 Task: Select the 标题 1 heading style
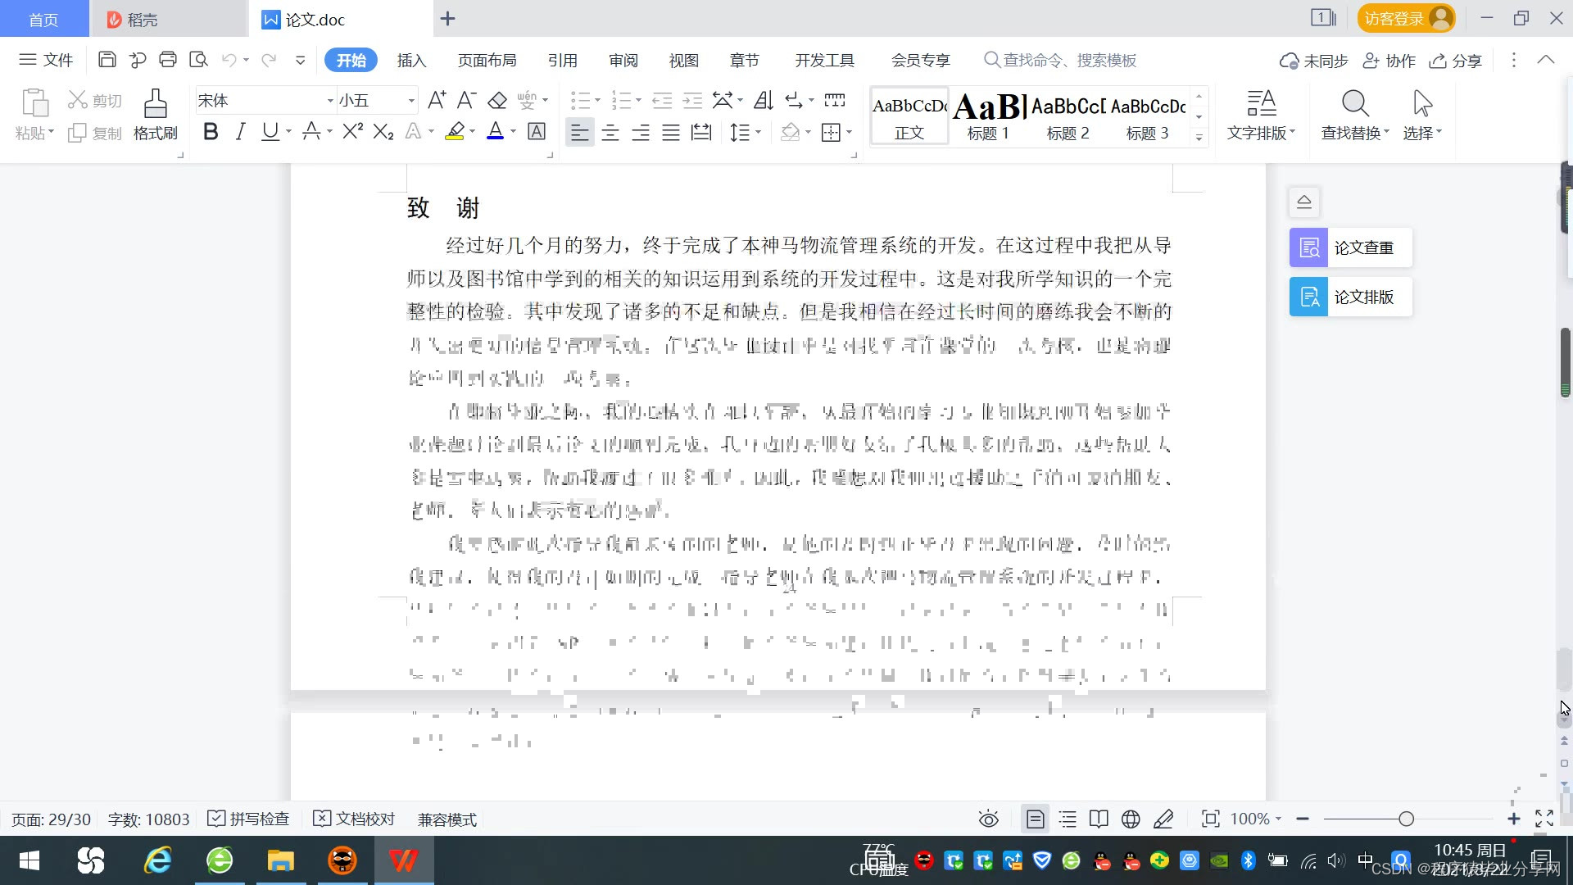click(988, 116)
